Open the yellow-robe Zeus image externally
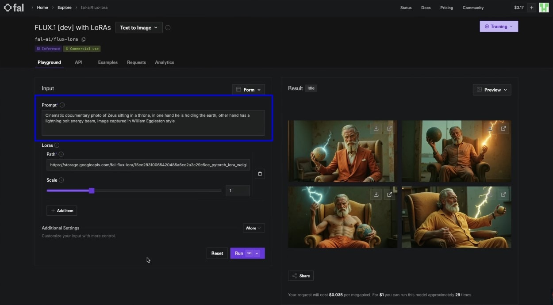The height and width of the screenshot is (305, 553). [503, 194]
